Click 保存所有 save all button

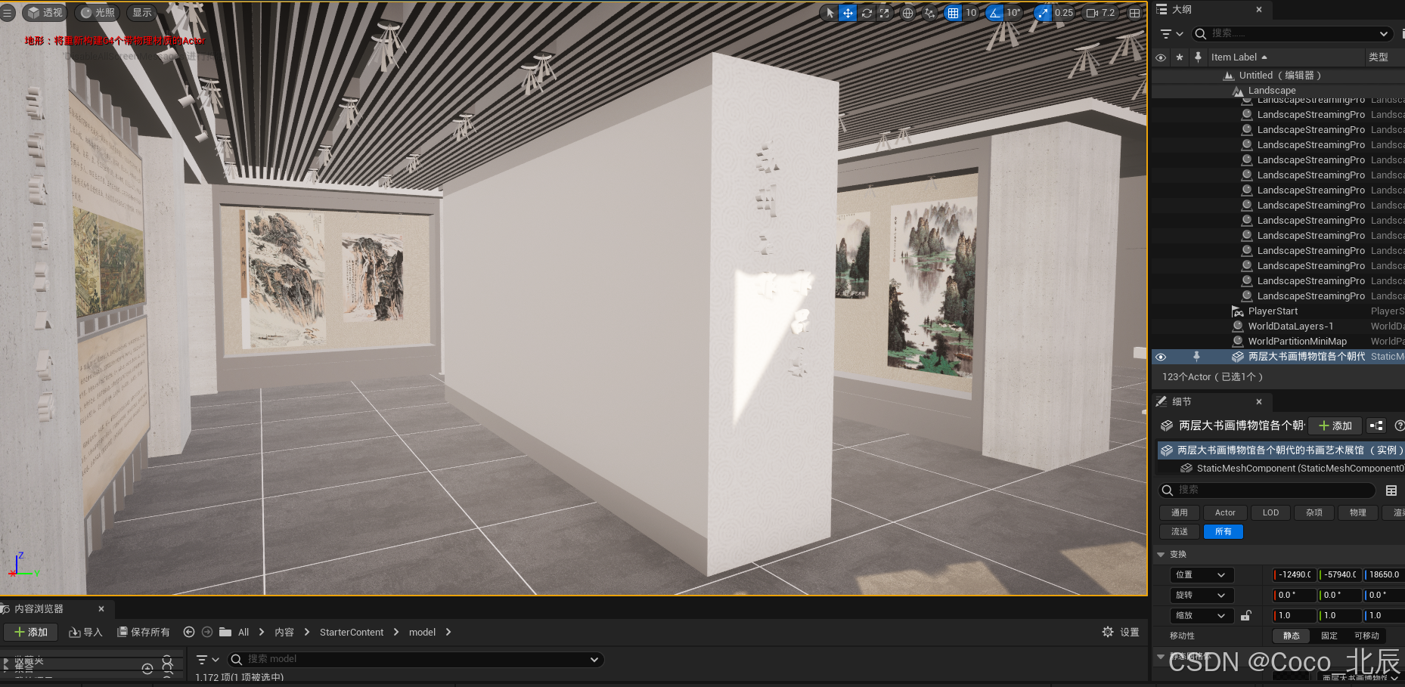click(144, 633)
